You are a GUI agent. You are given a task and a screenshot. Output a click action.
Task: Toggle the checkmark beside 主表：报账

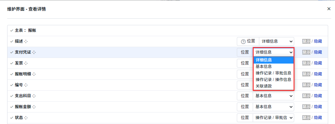12,31
